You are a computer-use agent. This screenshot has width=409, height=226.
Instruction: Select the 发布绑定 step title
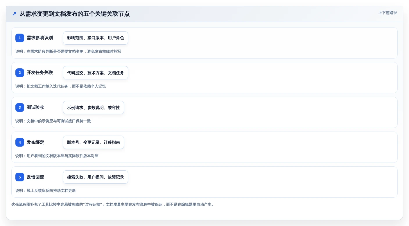pos(35,142)
